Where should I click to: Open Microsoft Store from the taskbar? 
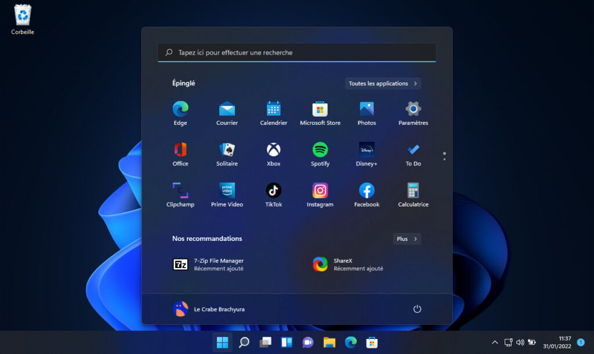pyautogui.click(x=372, y=342)
